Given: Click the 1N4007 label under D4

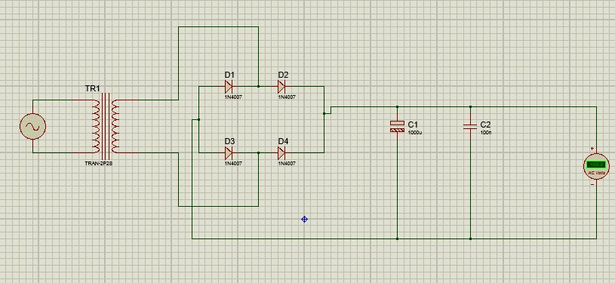Looking at the screenshot, I should 287,163.
